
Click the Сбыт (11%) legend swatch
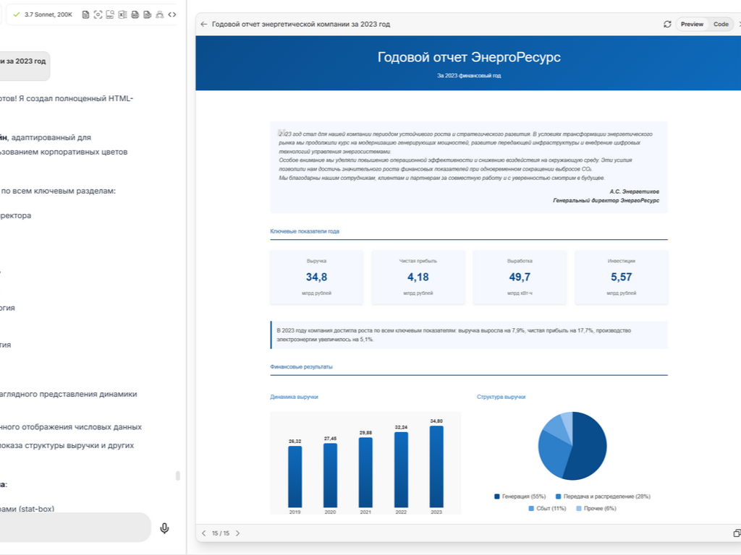tap(531, 508)
